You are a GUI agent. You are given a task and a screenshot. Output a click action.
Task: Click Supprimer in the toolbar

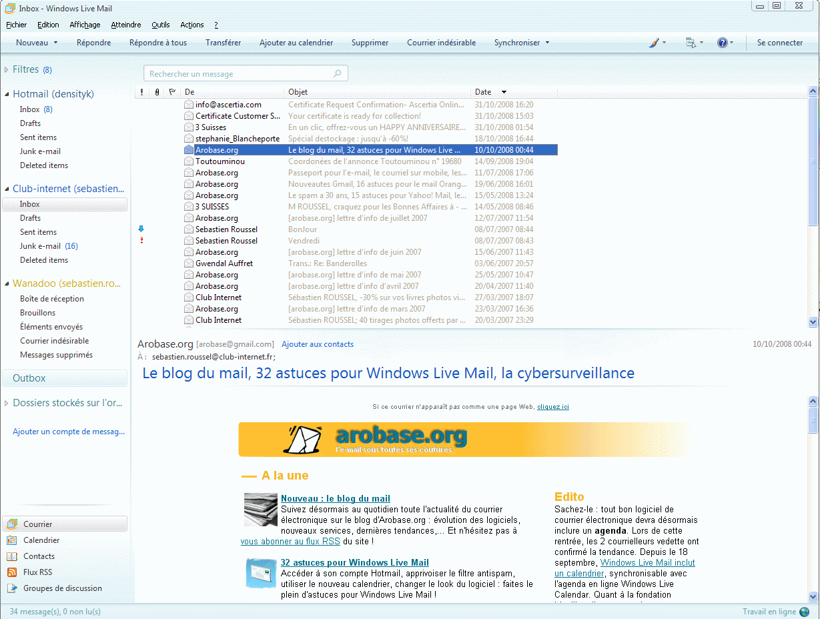coord(370,43)
